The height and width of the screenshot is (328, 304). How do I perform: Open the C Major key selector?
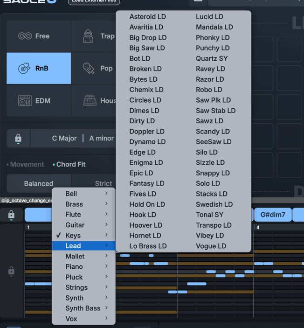click(x=64, y=139)
